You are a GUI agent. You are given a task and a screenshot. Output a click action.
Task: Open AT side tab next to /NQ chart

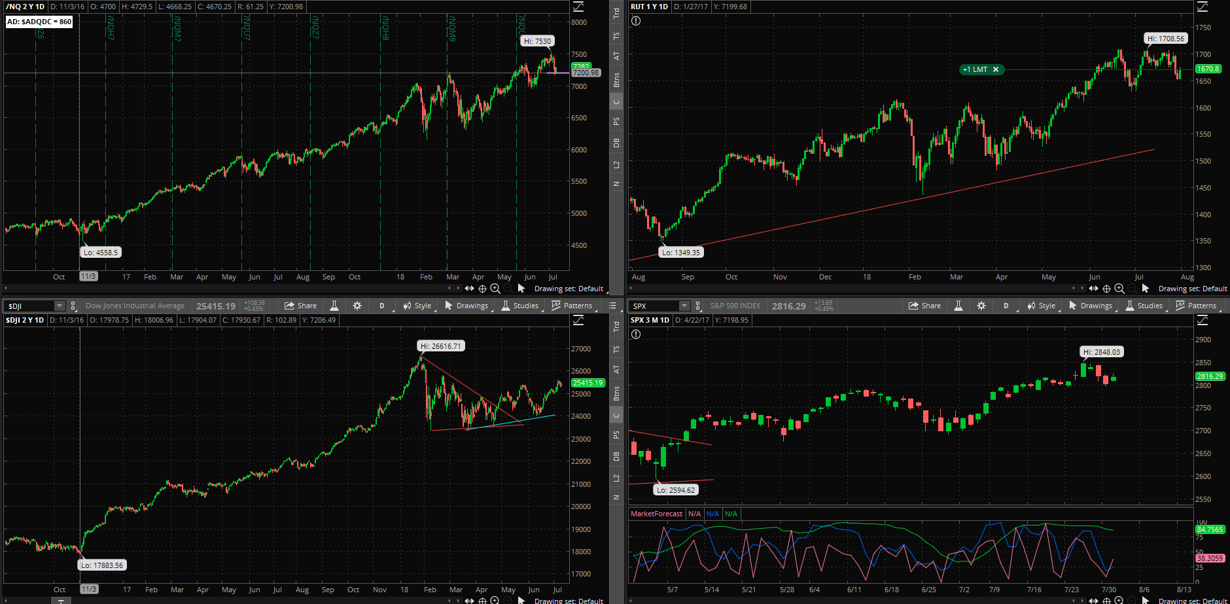click(616, 56)
